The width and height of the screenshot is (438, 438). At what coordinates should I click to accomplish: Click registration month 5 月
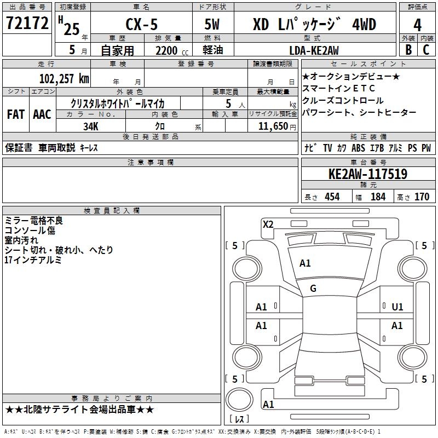[78, 50]
